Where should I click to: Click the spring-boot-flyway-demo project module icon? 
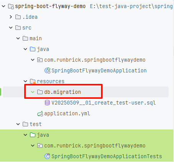[11, 6]
